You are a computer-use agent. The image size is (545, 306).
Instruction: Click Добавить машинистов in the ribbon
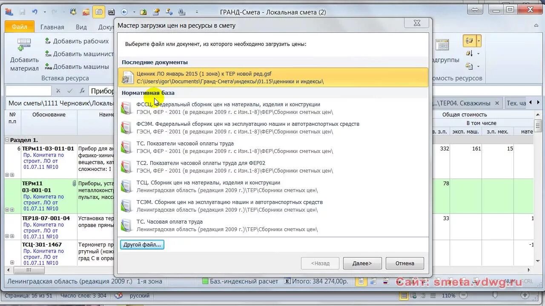point(79,54)
